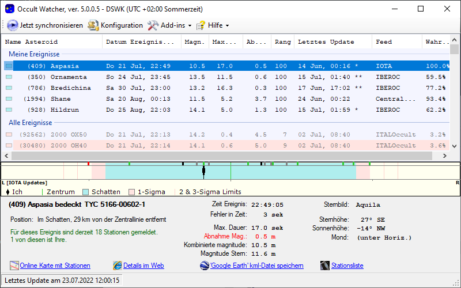This screenshot has height=288, width=461.
Task: Toggle the marker box beside Ornamenta event
Action: (x=9, y=77)
